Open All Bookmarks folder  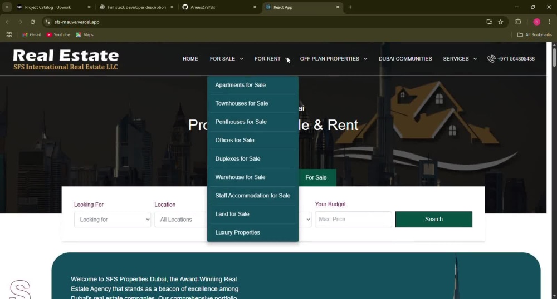[534, 34]
